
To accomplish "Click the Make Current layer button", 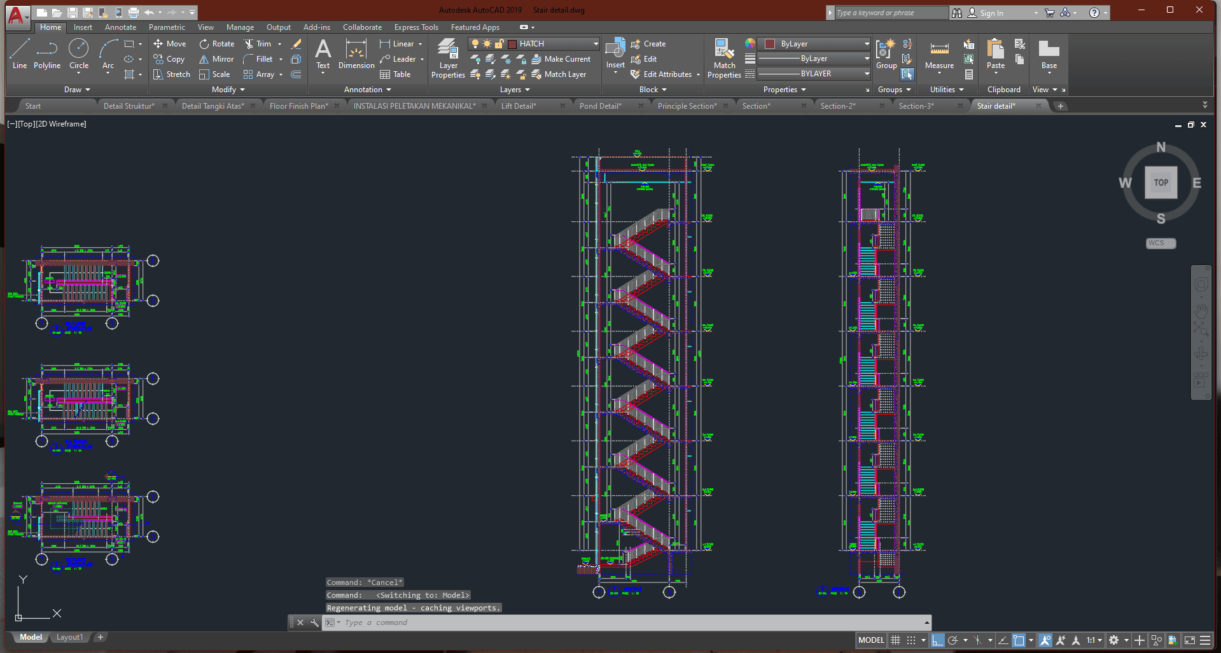I will point(561,59).
